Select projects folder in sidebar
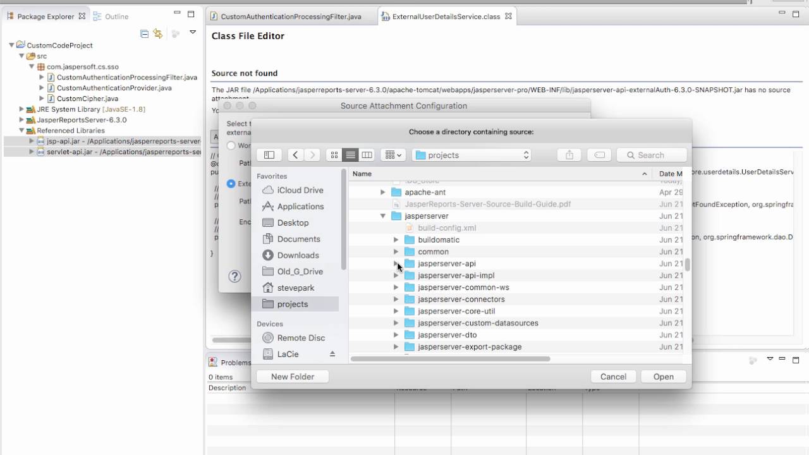This screenshot has height=455, width=809. pyautogui.click(x=293, y=304)
